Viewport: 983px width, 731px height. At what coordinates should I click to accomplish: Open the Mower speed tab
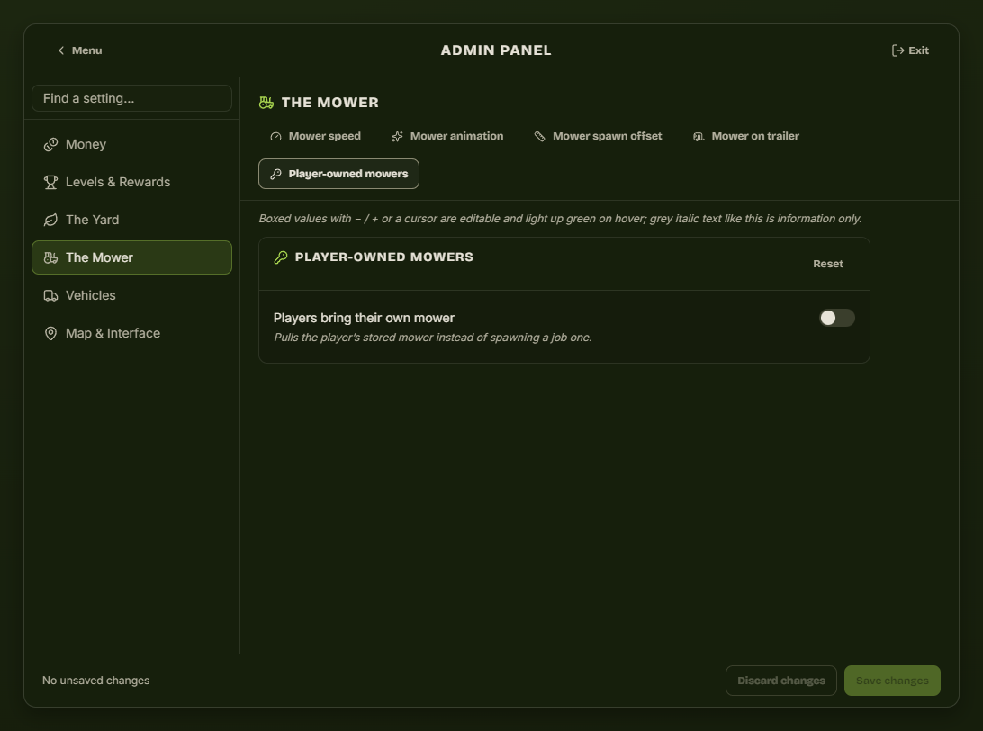coord(315,136)
